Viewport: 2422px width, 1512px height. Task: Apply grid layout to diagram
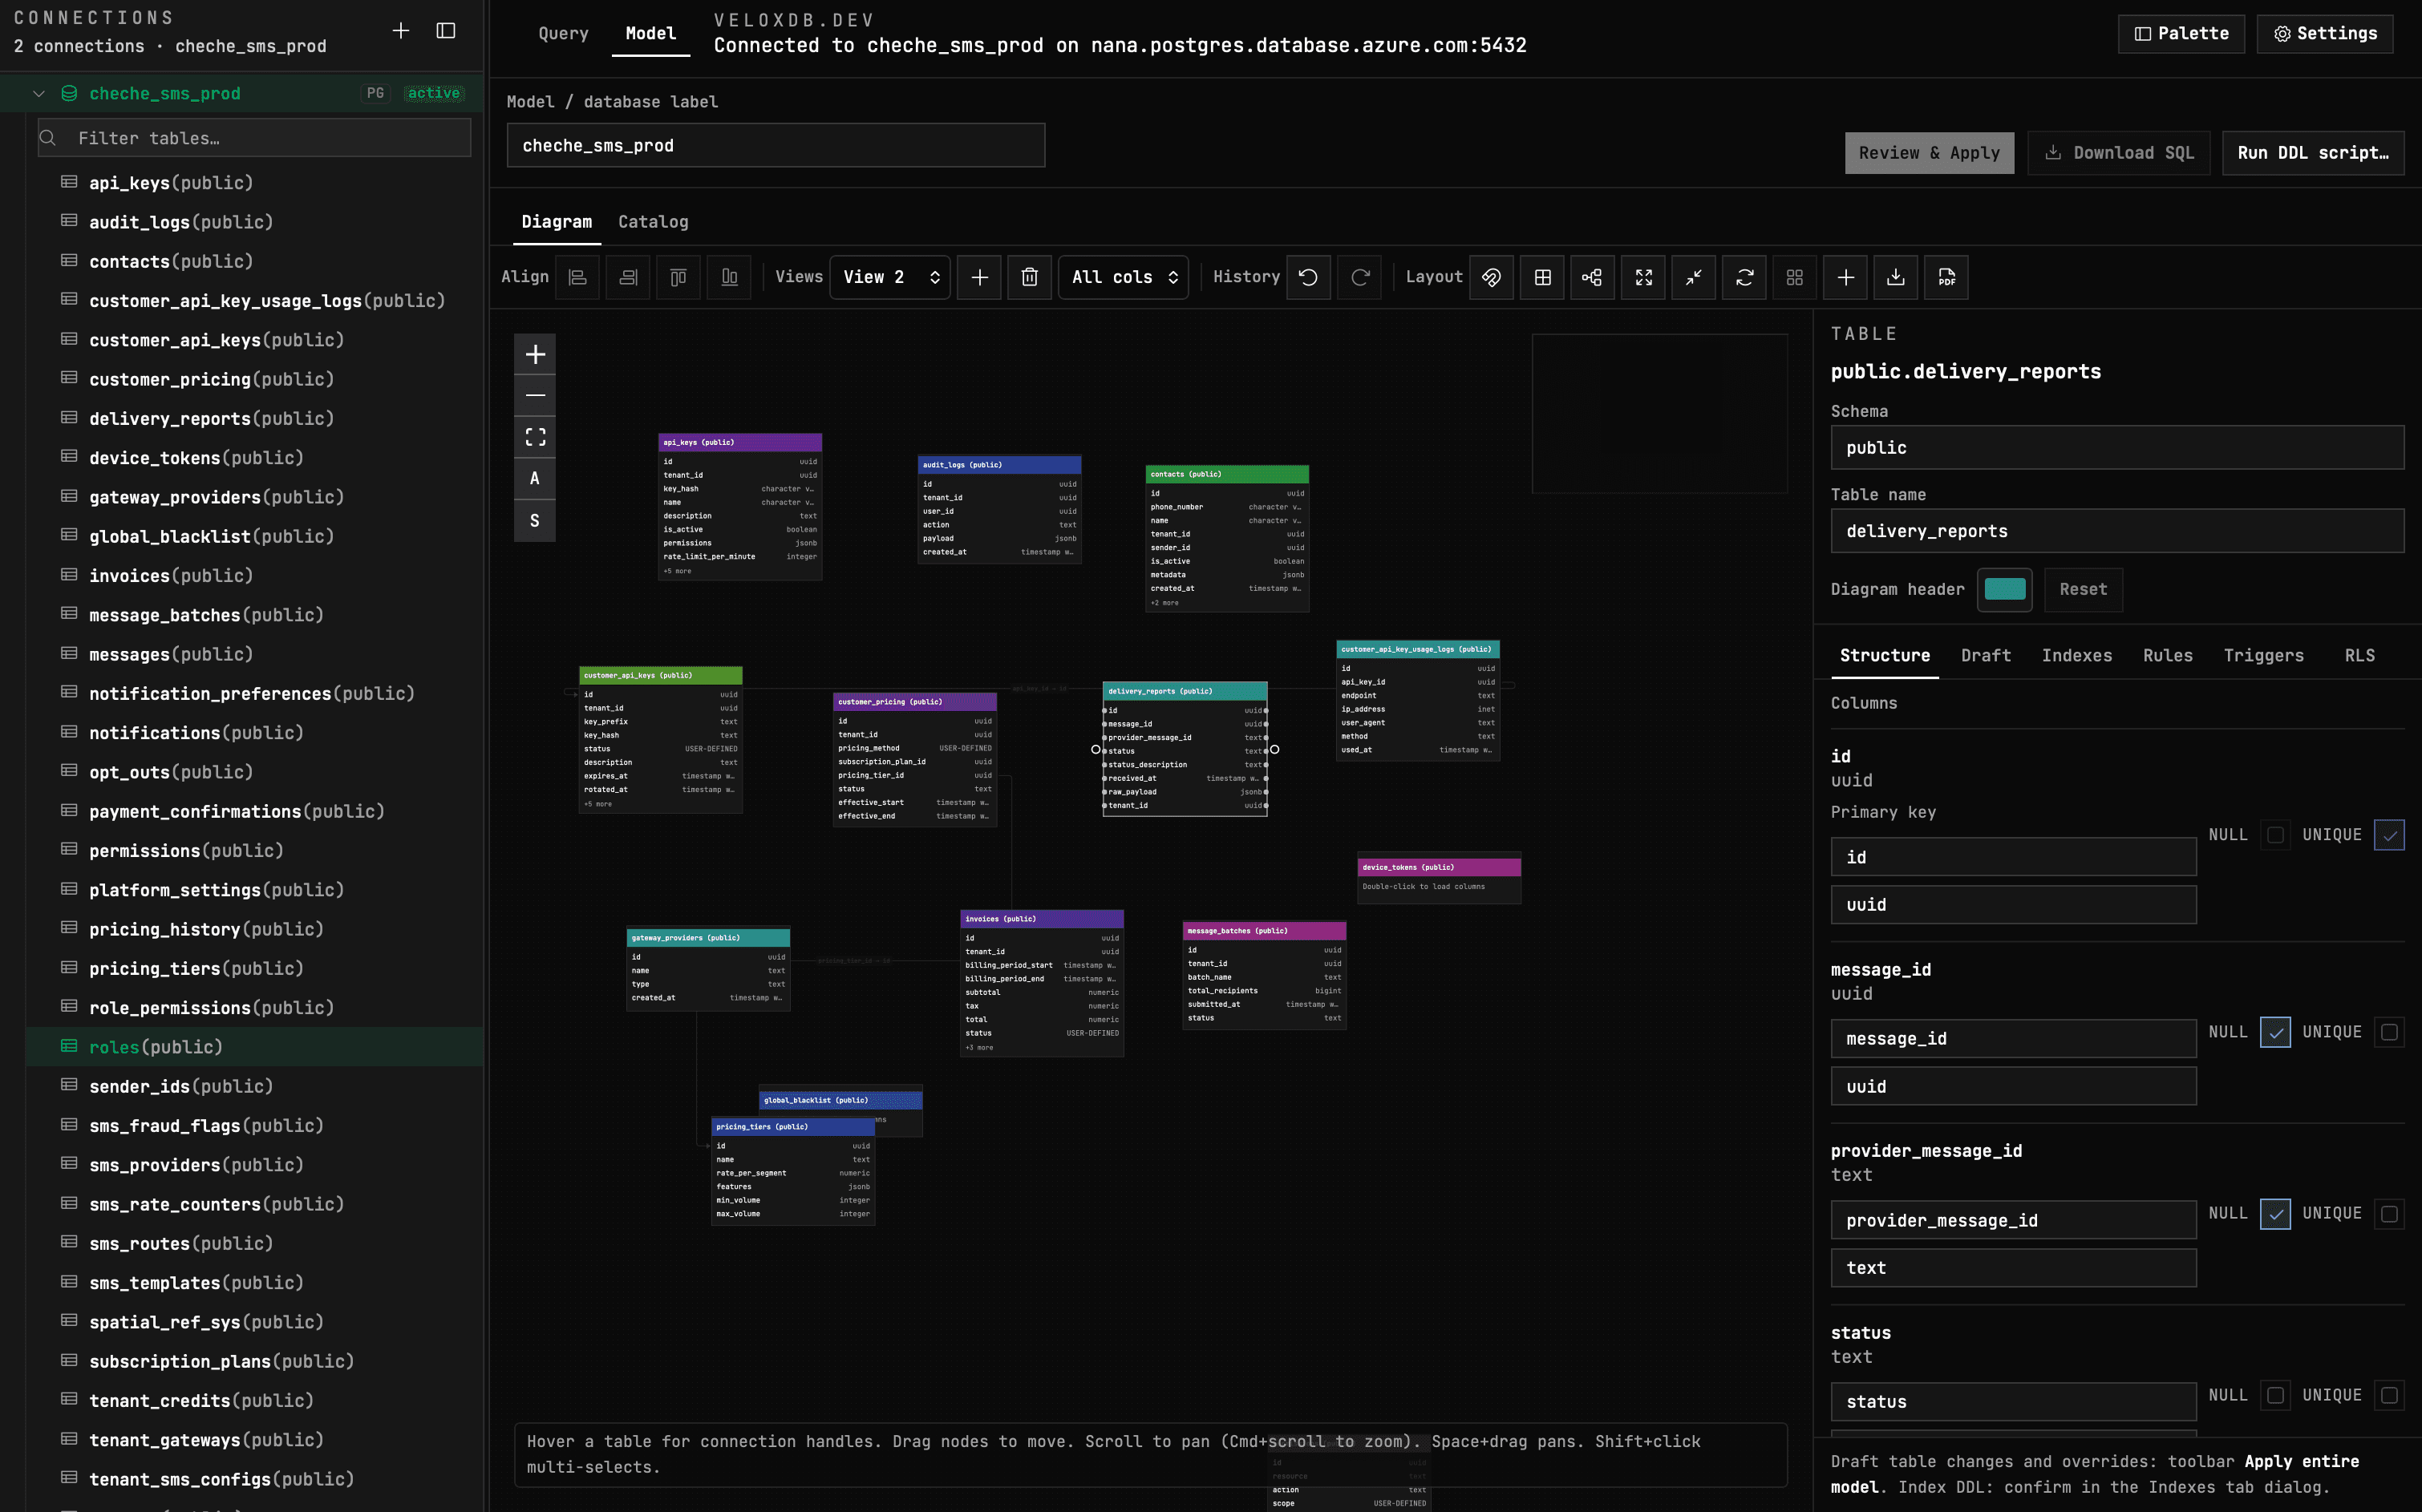[1543, 277]
